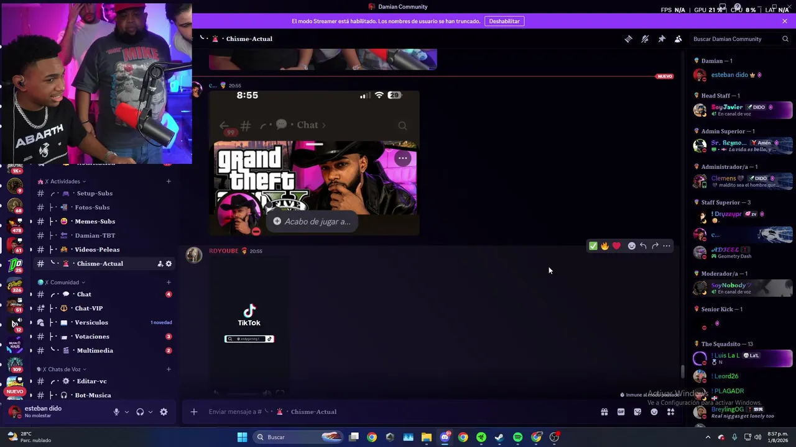The width and height of the screenshot is (796, 447).
Task: Open add reaction emoji picker on message
Action: tap(632, 246)
